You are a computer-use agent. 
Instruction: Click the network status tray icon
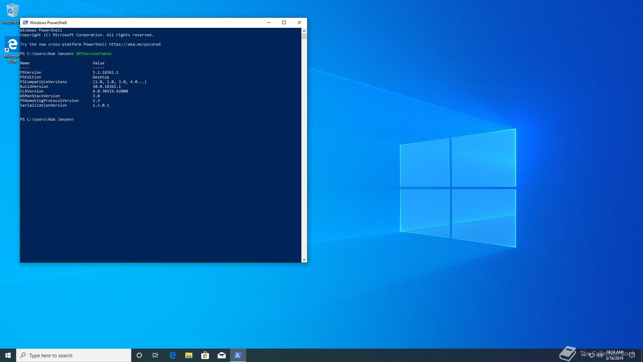pyautogui.click(x=592, y=356)
